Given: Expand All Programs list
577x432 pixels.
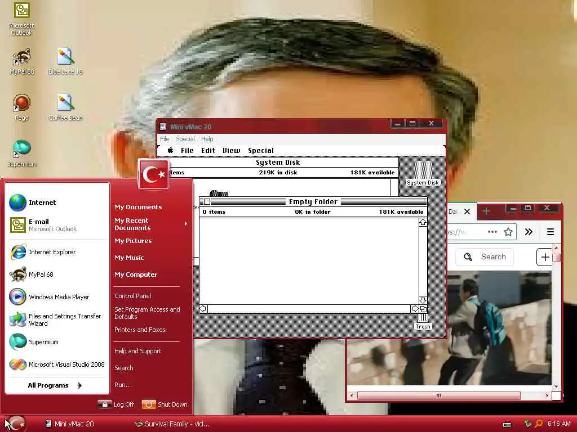Looking at the screenshot, I should coord(55,385).
